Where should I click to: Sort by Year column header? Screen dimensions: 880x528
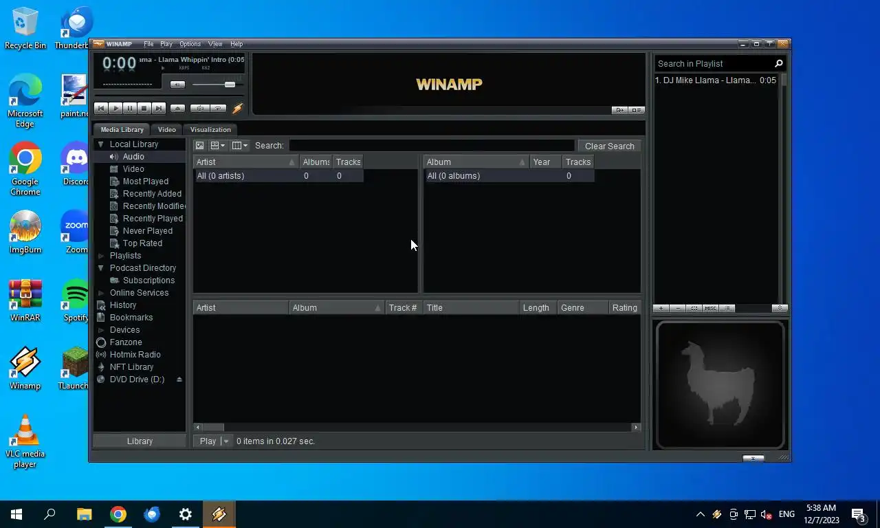click(x=546, y=162)
